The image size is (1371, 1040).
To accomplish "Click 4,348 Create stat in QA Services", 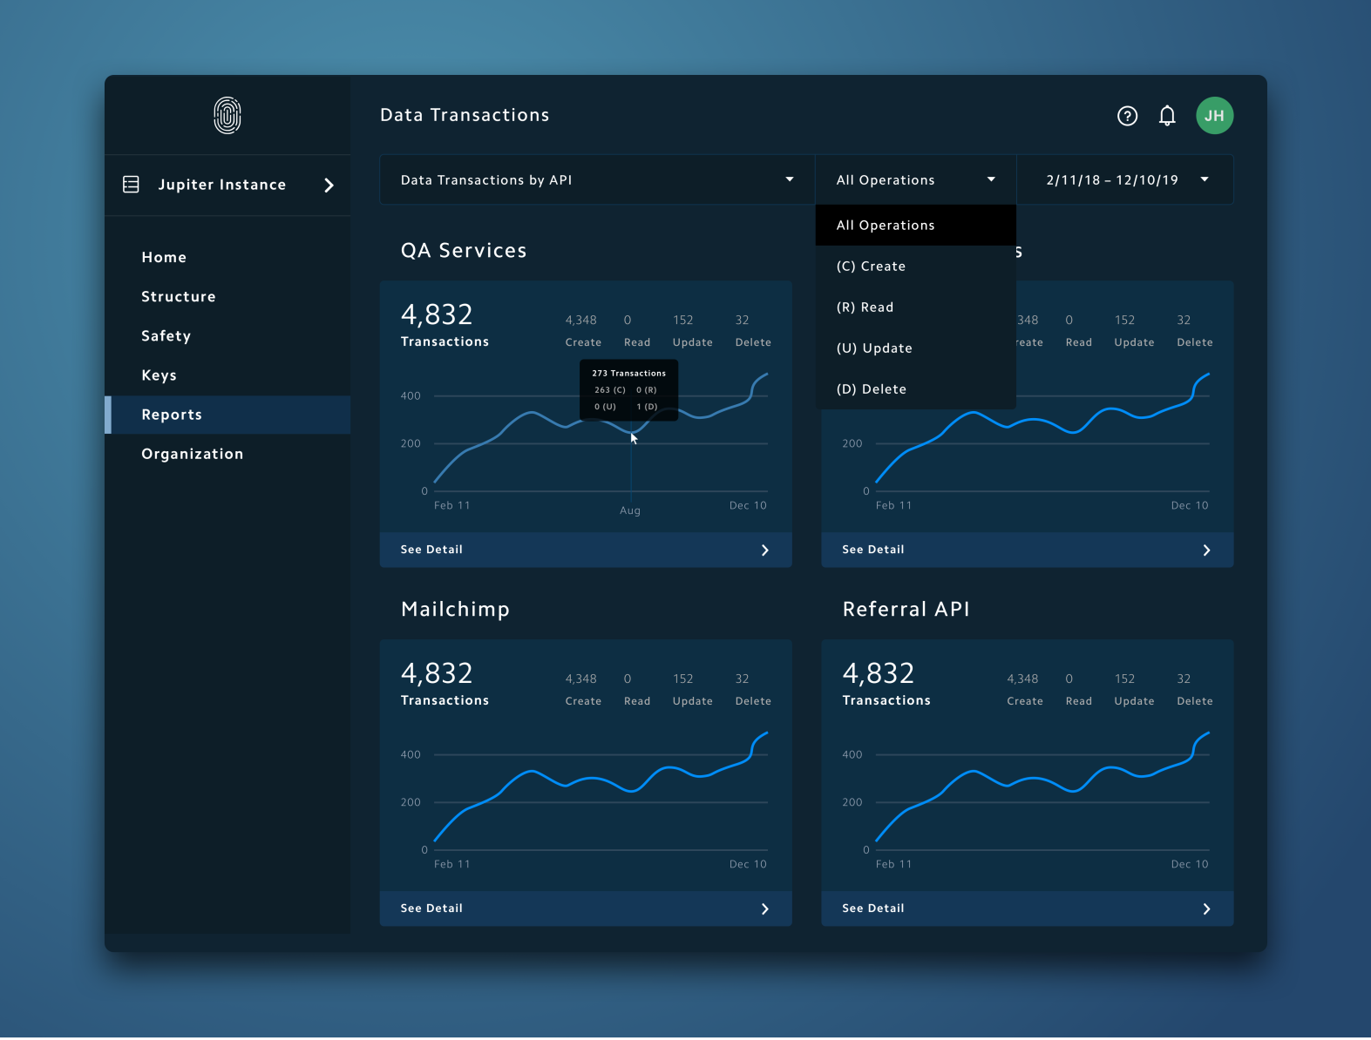I will 583,331.
